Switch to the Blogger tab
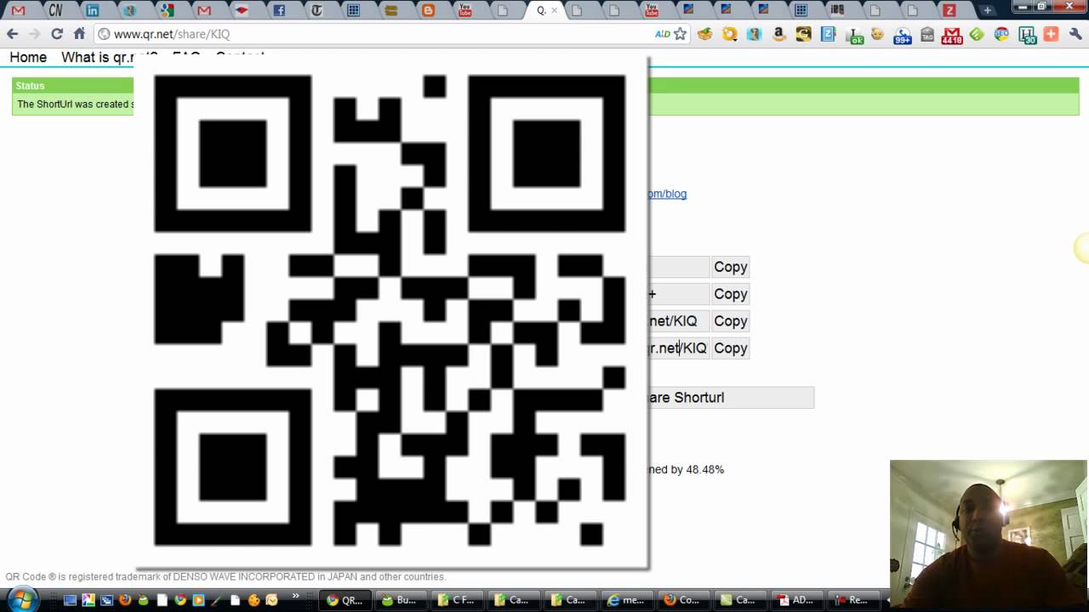This screenshot has height=612, width=1089. coord(428,10)
